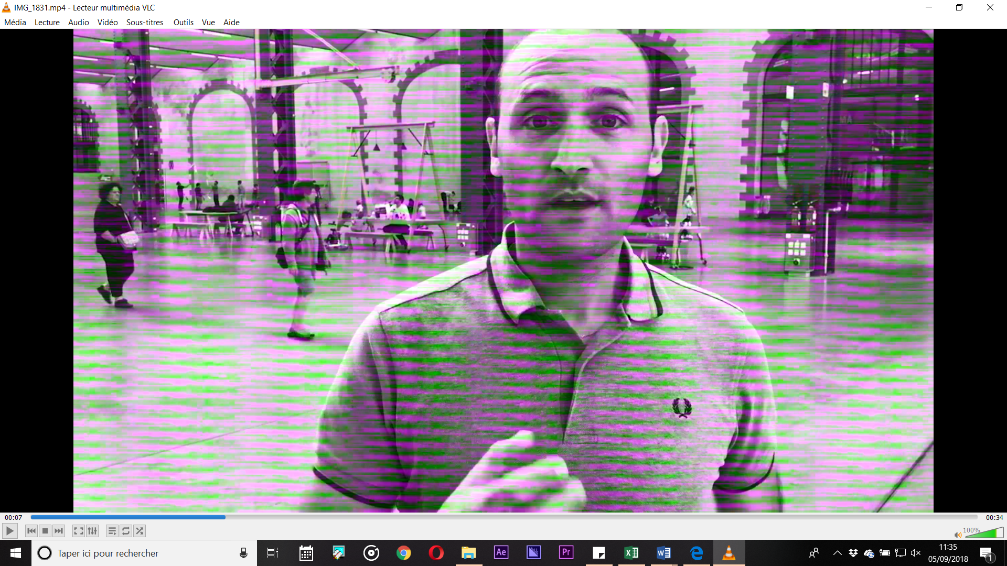Open Microsoft Edge from taskbar

(697, 553)
